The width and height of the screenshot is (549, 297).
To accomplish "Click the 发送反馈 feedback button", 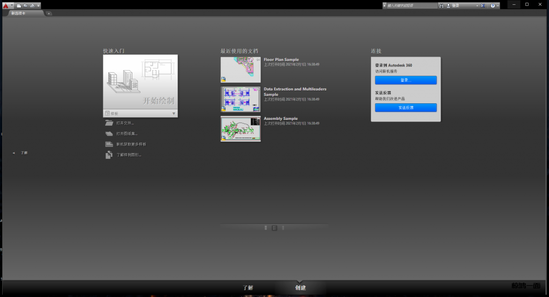I will click(405, 108).
